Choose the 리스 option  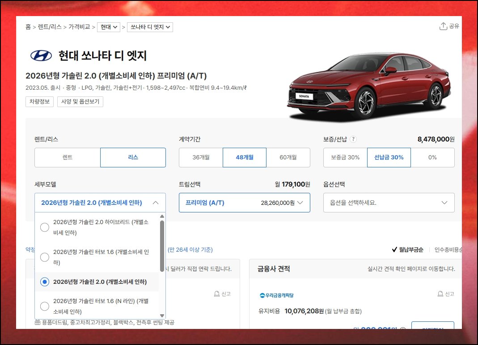[x=133, y=157]
